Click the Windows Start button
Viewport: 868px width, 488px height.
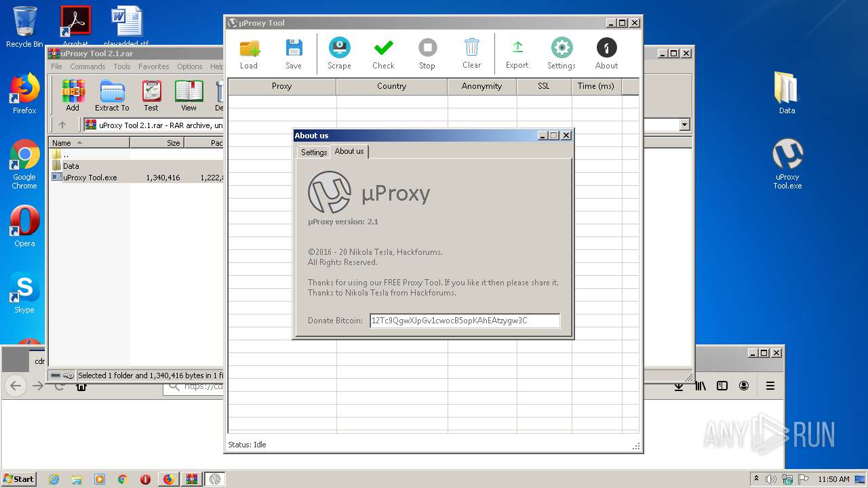click(19, 479)
